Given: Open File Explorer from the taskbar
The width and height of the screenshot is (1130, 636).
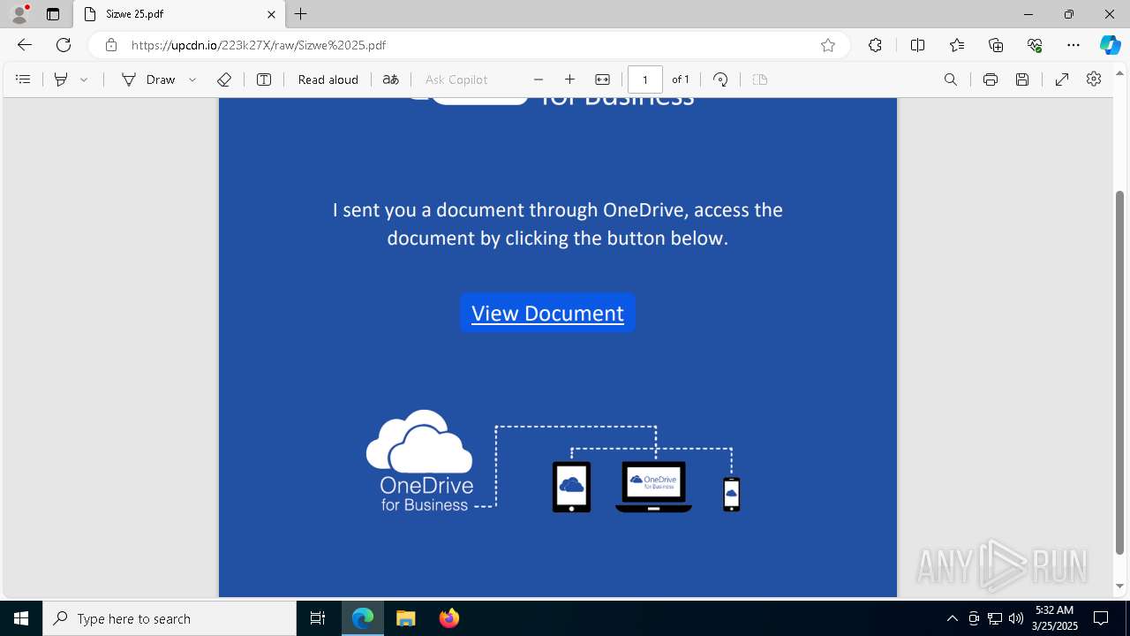Looking at the screenshot, I should pyautogui.click(x=405, y=618).
